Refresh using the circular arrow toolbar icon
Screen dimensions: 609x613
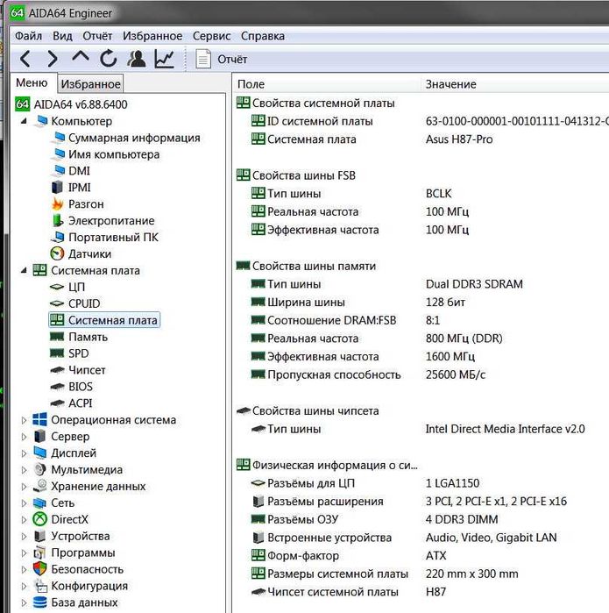pyautogui.click(x=108, y=59)
